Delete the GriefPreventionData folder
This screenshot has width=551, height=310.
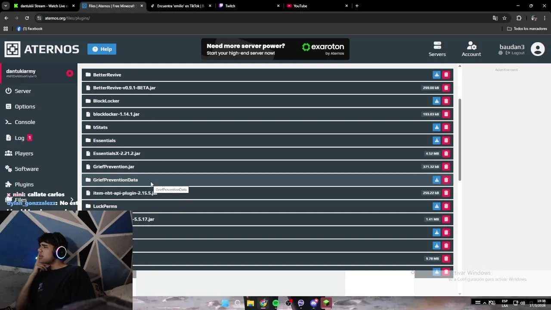[446, 180]
